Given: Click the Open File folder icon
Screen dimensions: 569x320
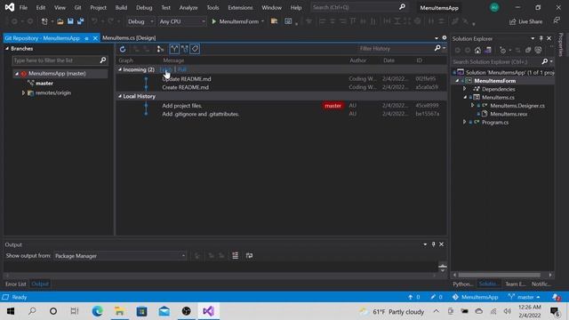Looking at the screenshot, I should [60, 21].
